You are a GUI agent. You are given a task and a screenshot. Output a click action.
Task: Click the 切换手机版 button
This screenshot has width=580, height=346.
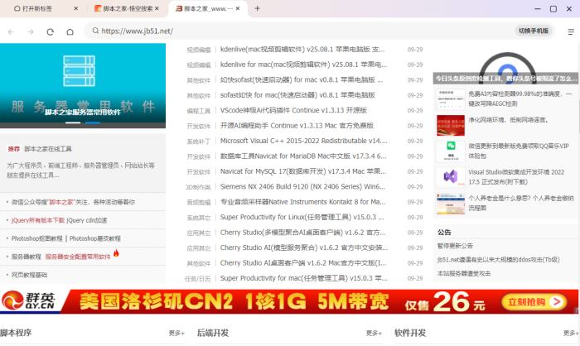(x=534, y=31)
